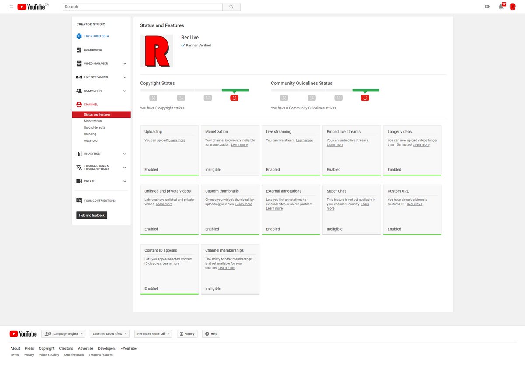Expand Translations & Transcriptions chevron
This screenshot has width=525, height=365.
(x=125, y=168)
